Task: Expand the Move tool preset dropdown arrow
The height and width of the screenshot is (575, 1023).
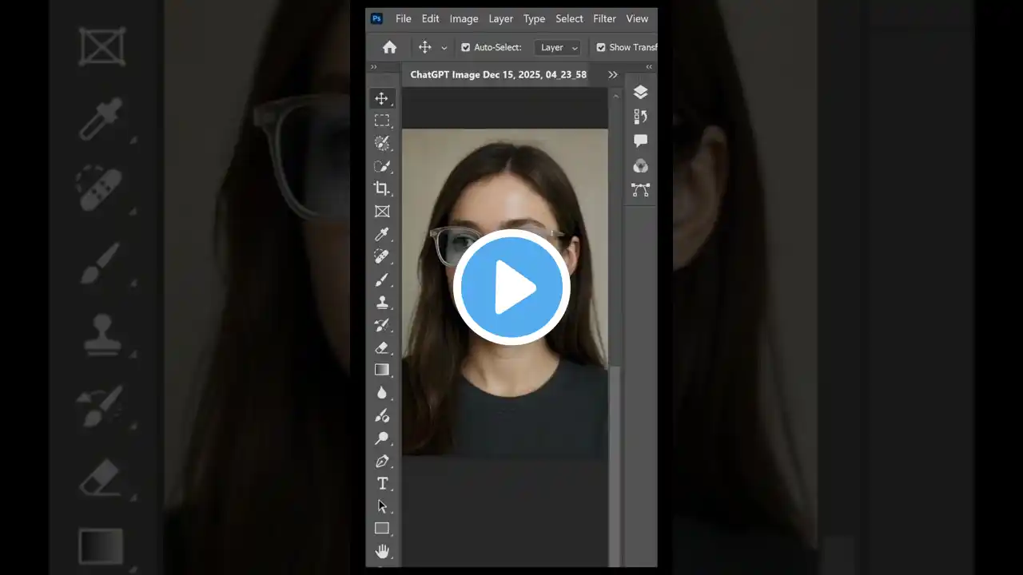Action: click(444, 48)
